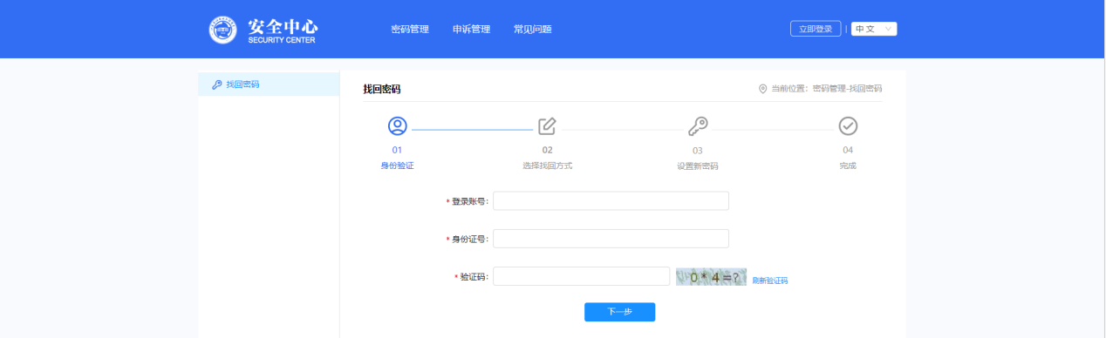Click the 刷新验证码 link

770,281
